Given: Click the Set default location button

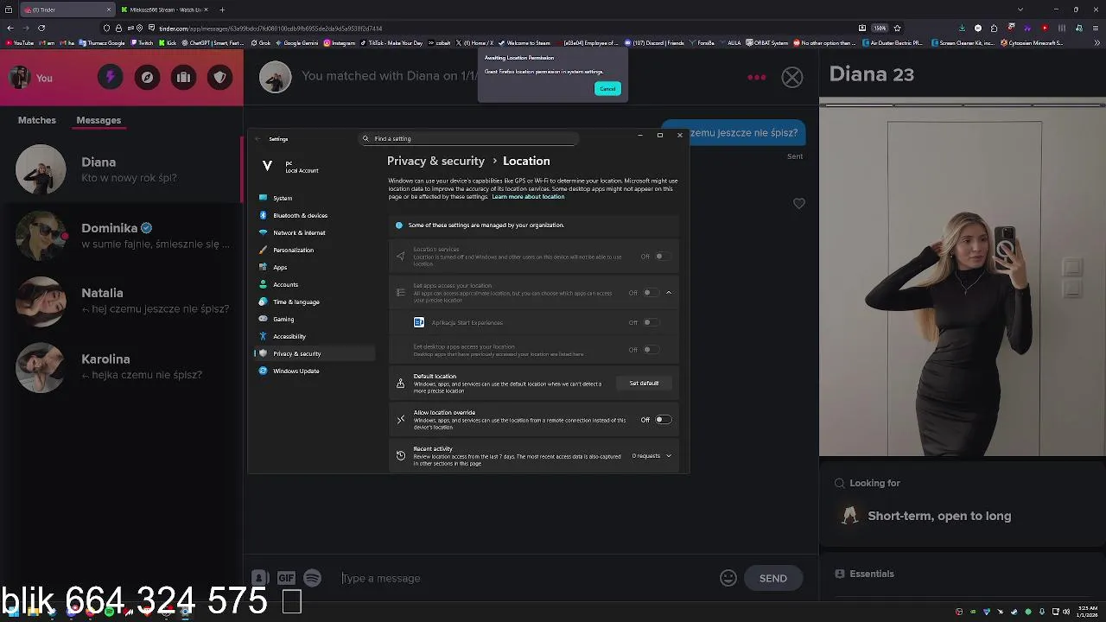Looking at the screenshot, I should 644,384.
